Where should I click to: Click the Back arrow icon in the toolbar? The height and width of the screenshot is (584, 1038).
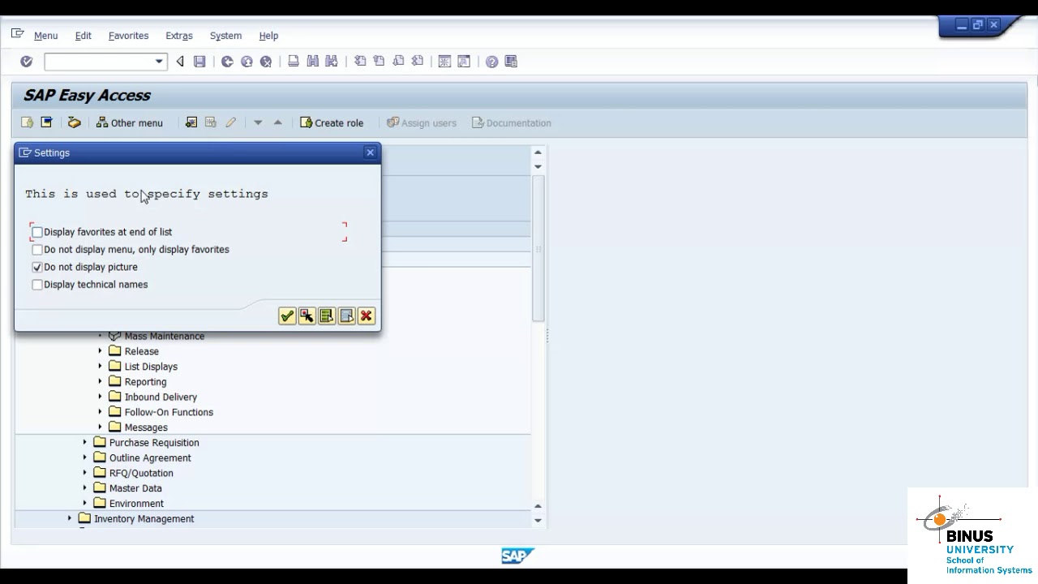coord(180,62)
